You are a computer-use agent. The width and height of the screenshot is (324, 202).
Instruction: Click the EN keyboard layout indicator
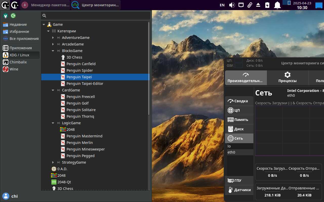click(x=222, y=5)
